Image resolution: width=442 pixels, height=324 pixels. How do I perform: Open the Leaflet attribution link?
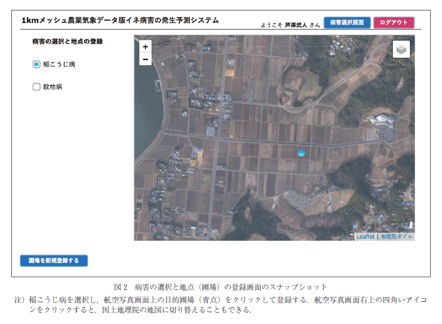tap(365, 236)
